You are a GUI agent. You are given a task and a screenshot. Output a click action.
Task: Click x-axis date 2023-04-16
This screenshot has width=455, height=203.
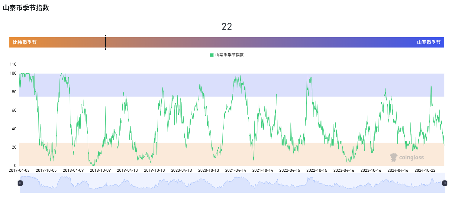344,170
